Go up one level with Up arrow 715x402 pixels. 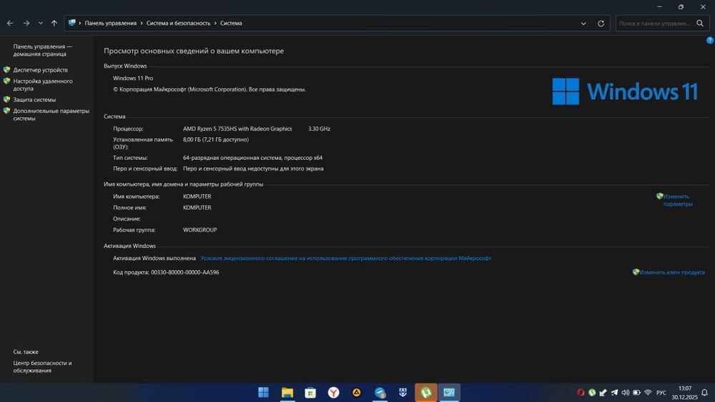click(54, 23)
